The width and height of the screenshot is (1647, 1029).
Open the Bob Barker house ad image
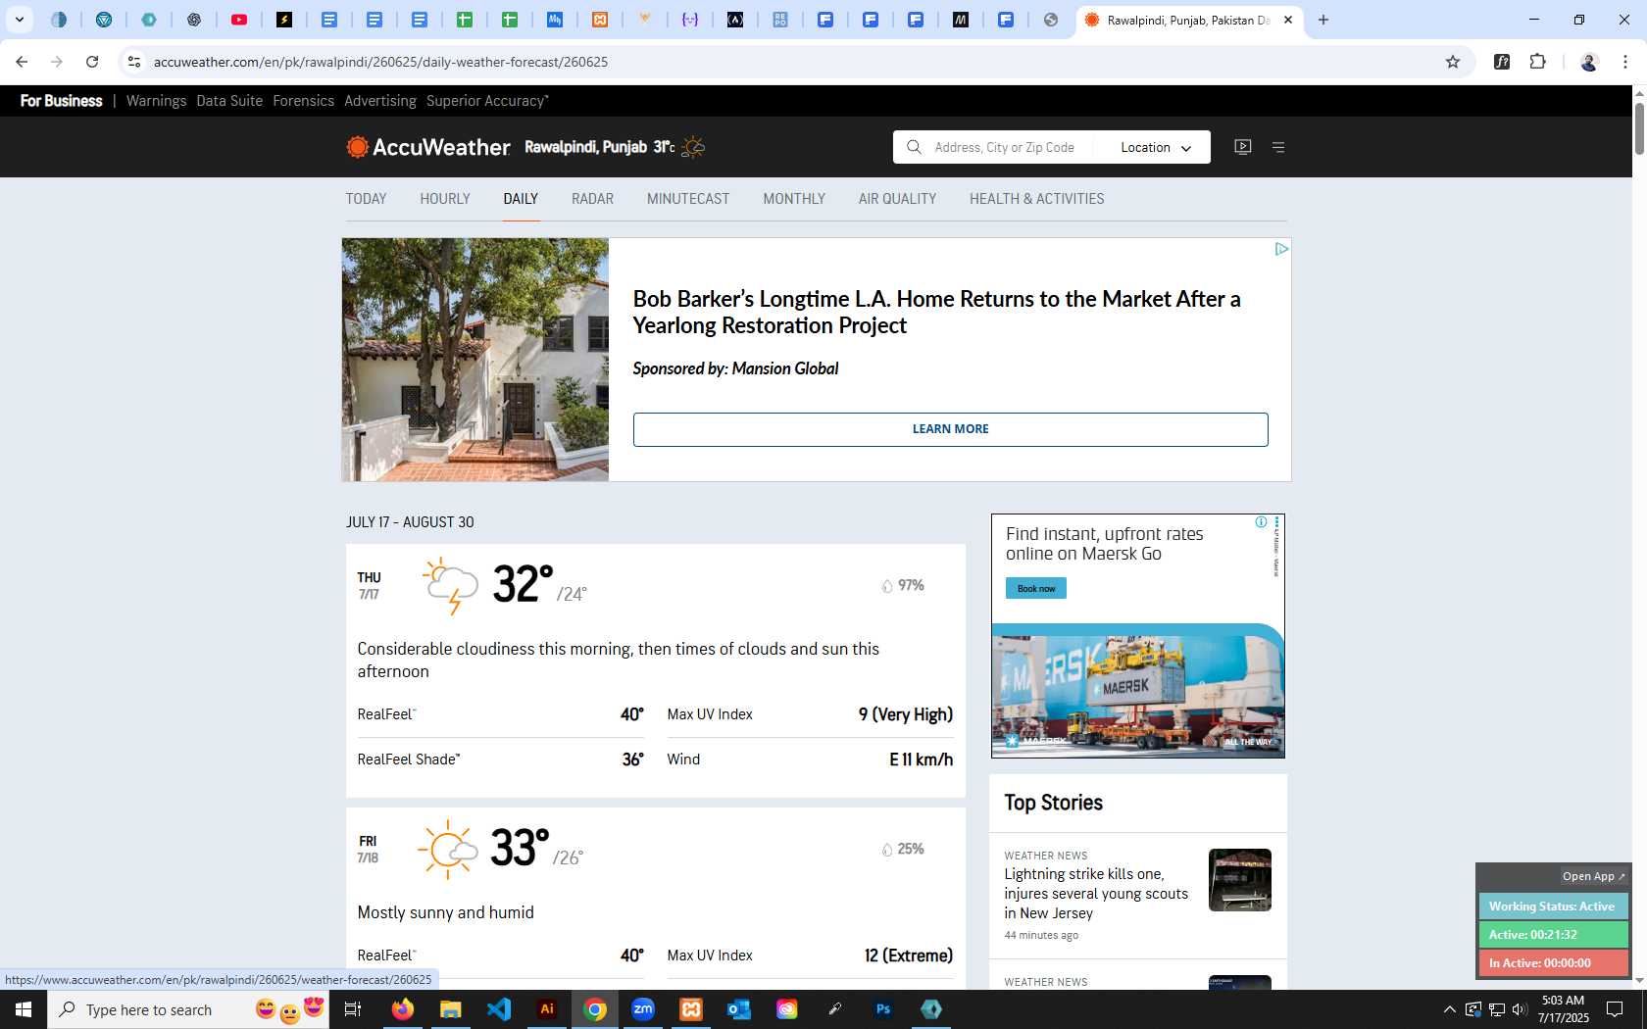coord(475,360)
